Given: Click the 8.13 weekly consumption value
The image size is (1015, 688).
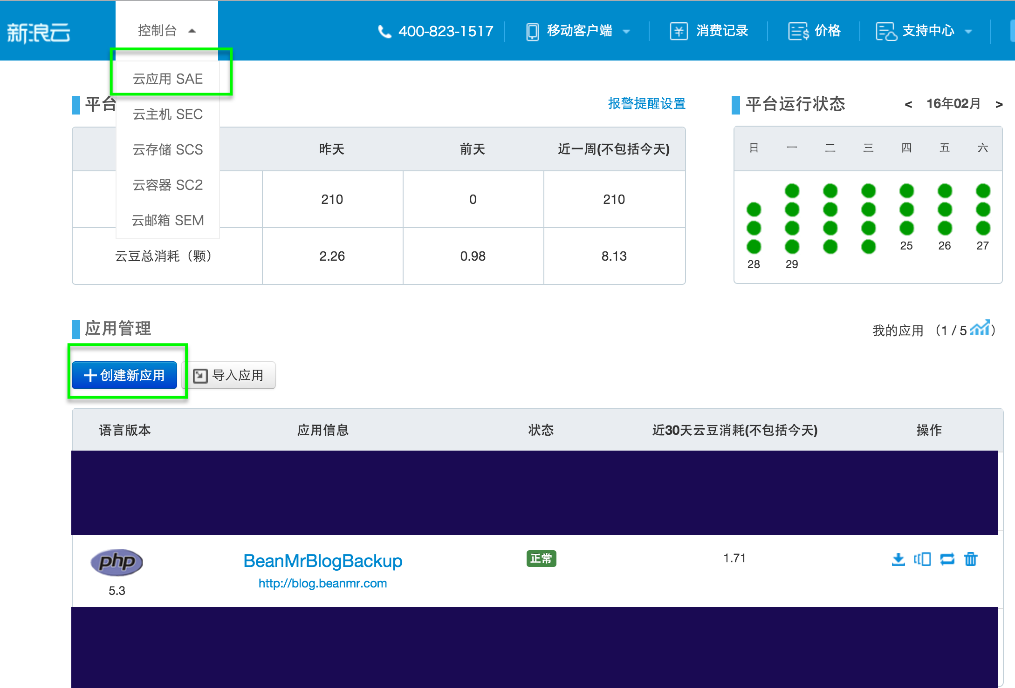Looking at the screenshot, I should (x=614, y=256).
